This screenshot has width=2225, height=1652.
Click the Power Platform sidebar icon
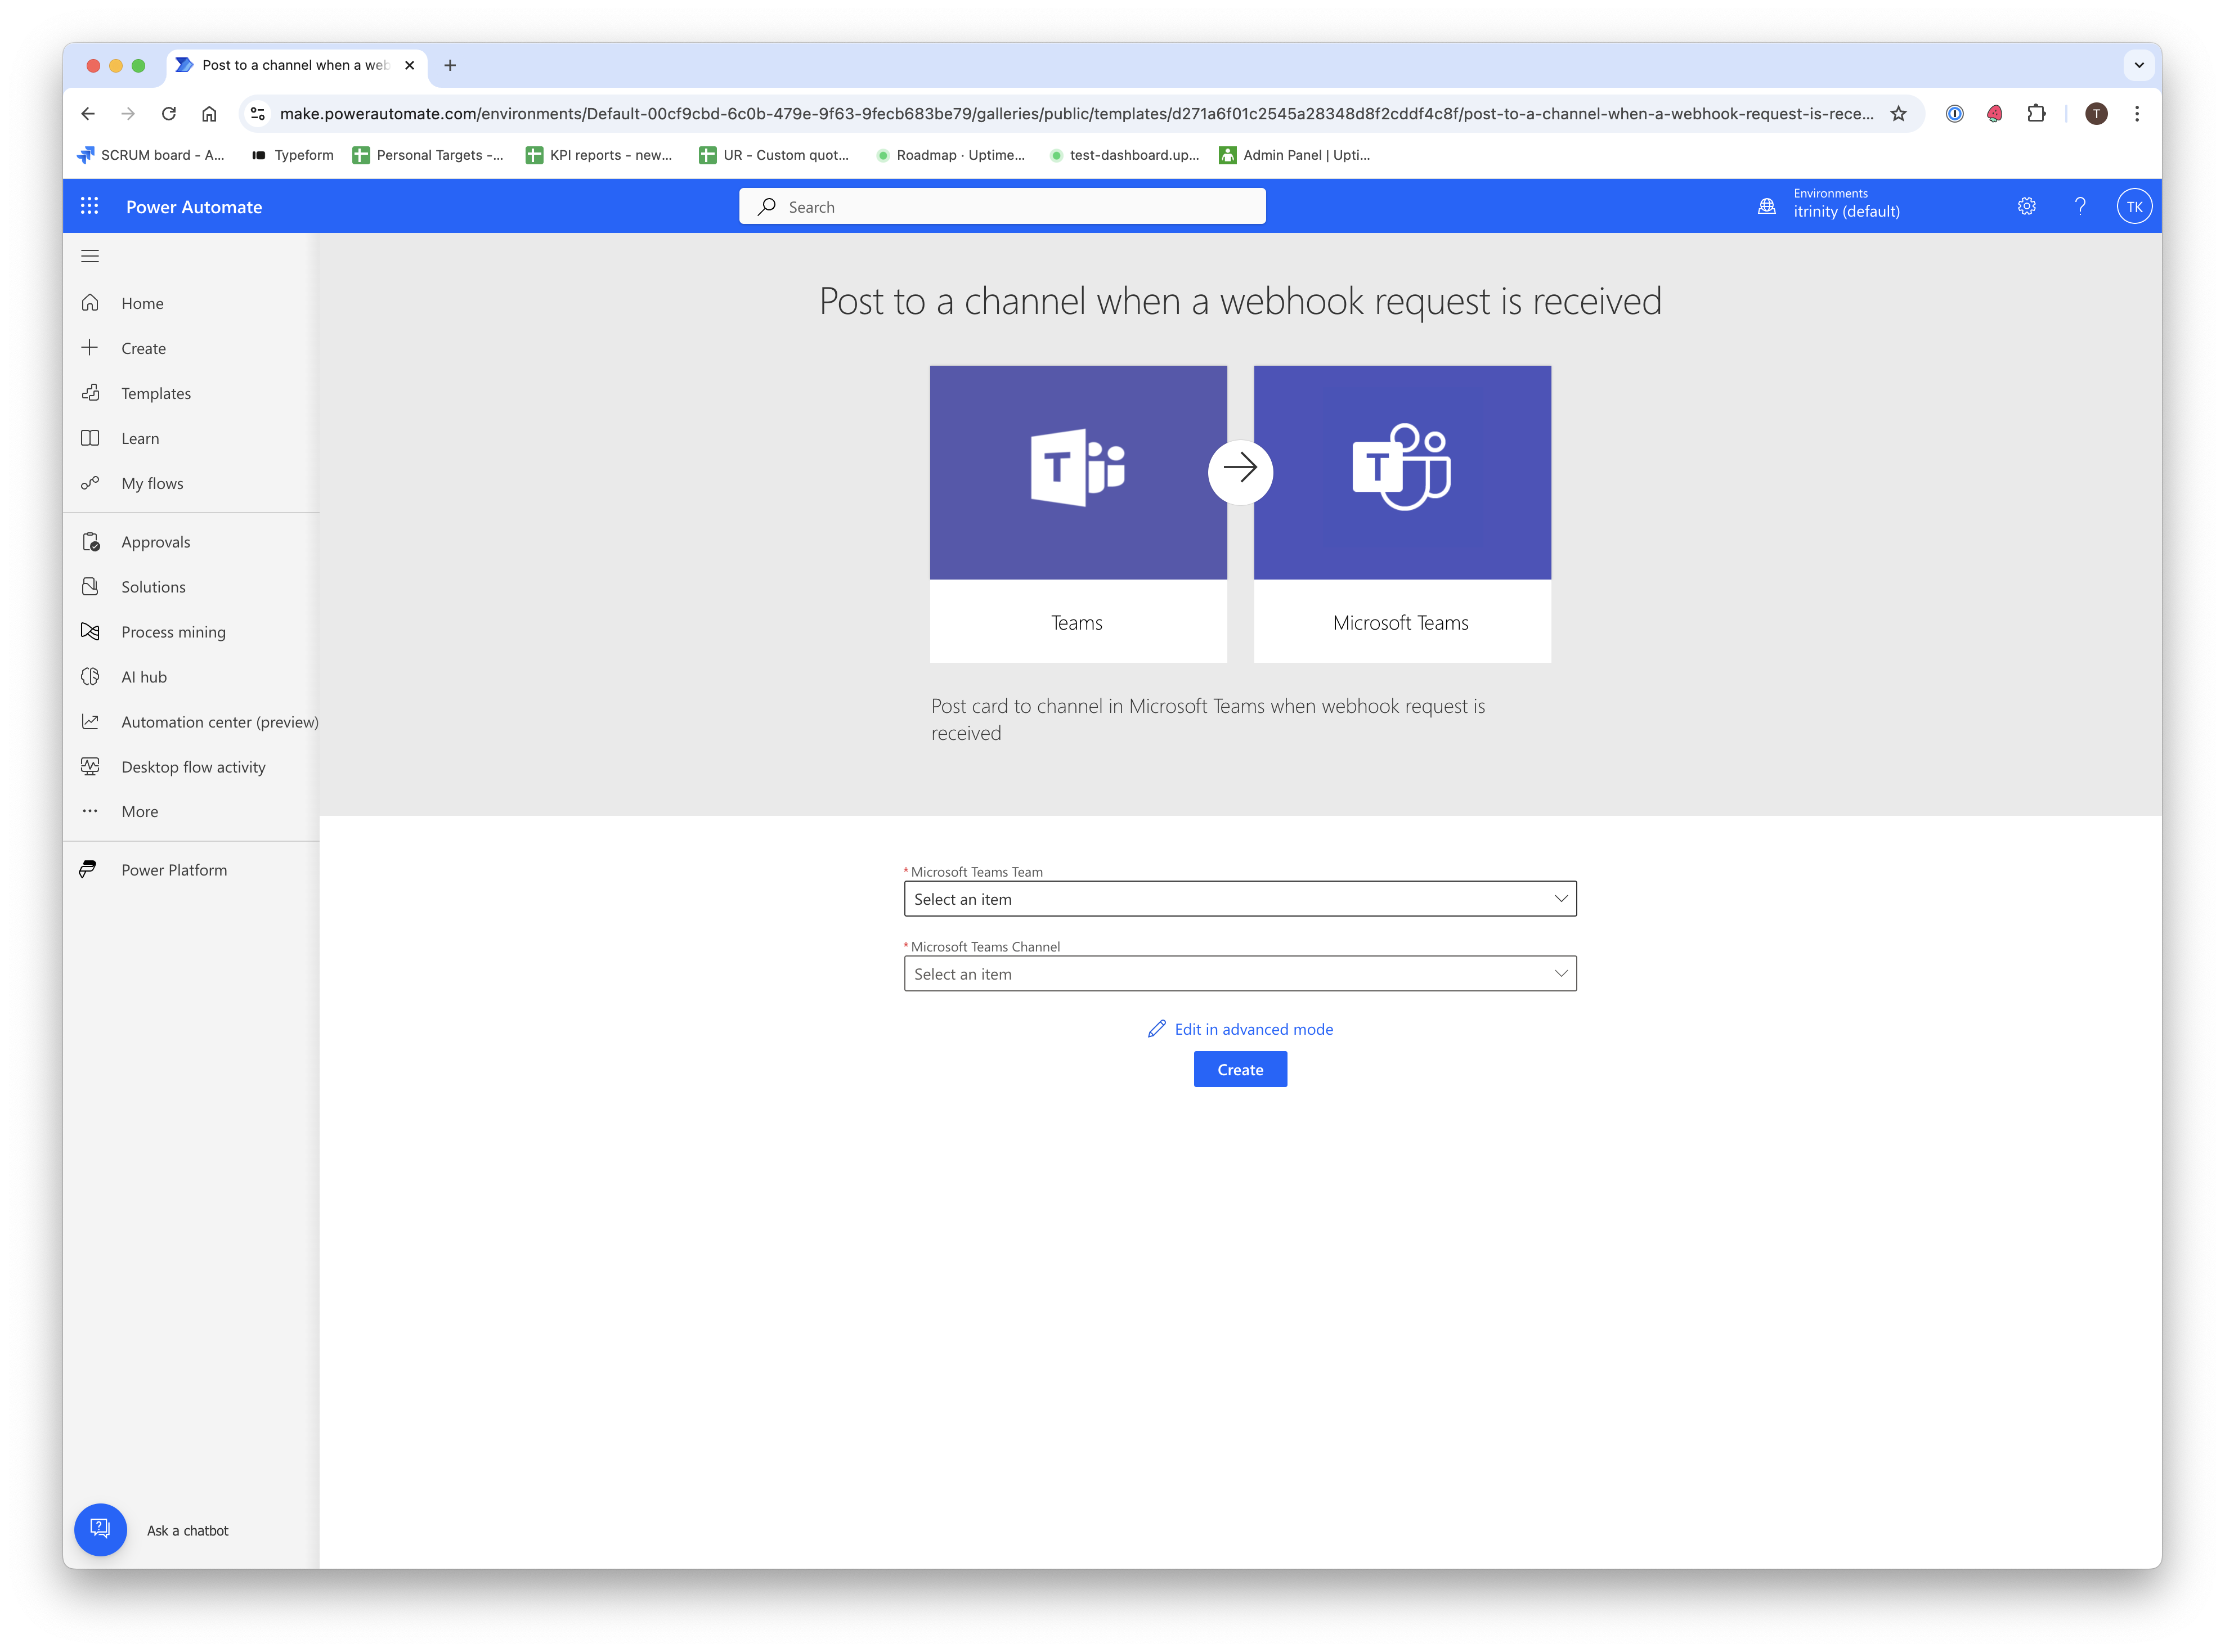(x=88, y=870)
